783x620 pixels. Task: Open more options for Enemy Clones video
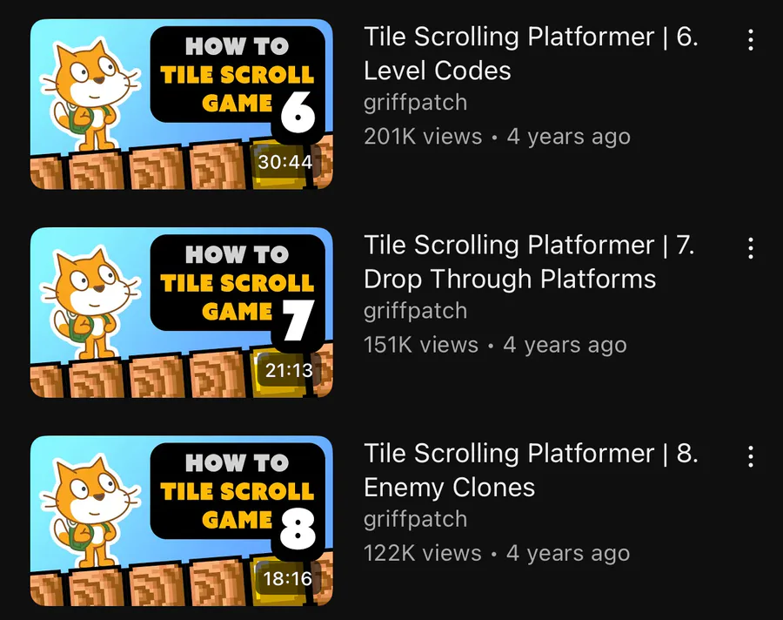[x=751, y=456]
